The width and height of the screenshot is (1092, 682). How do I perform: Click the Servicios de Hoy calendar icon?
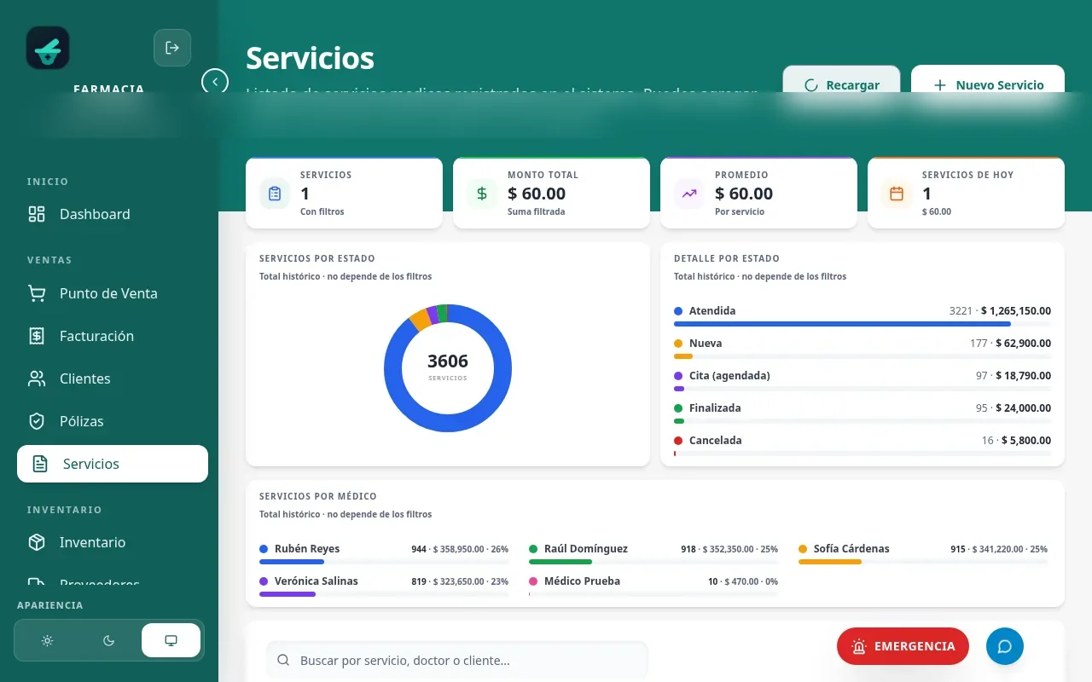tap(897, 194)
